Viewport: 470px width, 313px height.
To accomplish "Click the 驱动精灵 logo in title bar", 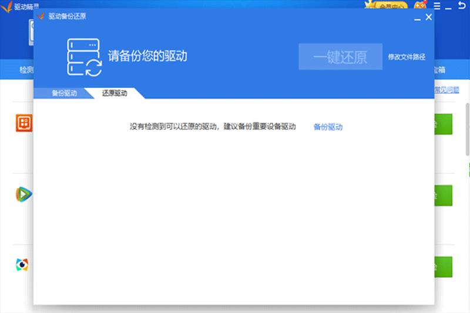I will [x=18, y=5].
